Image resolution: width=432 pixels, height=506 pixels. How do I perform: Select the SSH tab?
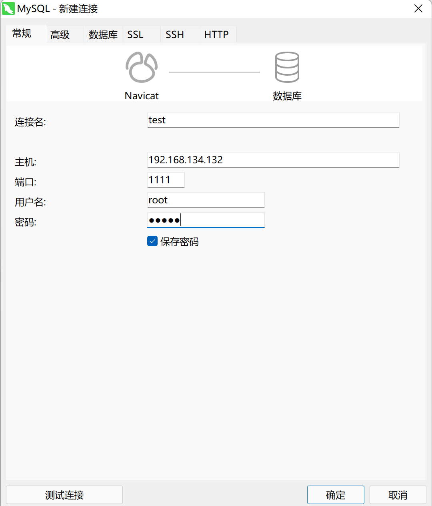coord(174,34)
